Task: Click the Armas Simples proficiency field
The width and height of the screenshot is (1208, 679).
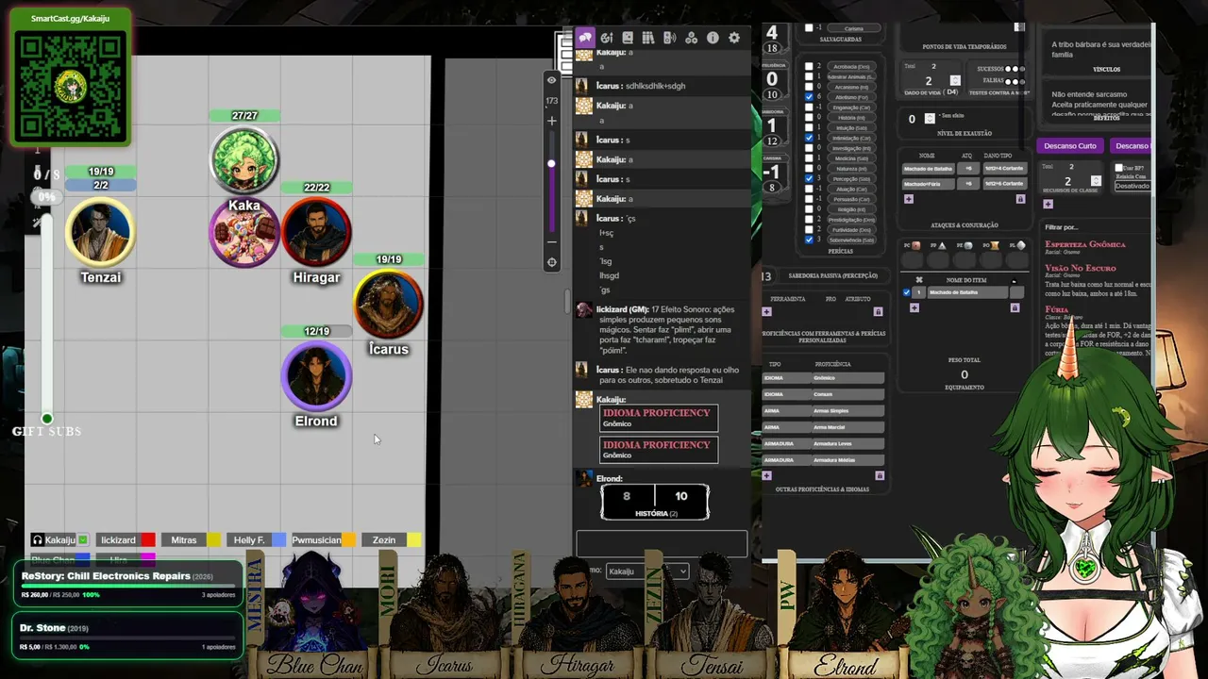Action: tap(847, 411)
